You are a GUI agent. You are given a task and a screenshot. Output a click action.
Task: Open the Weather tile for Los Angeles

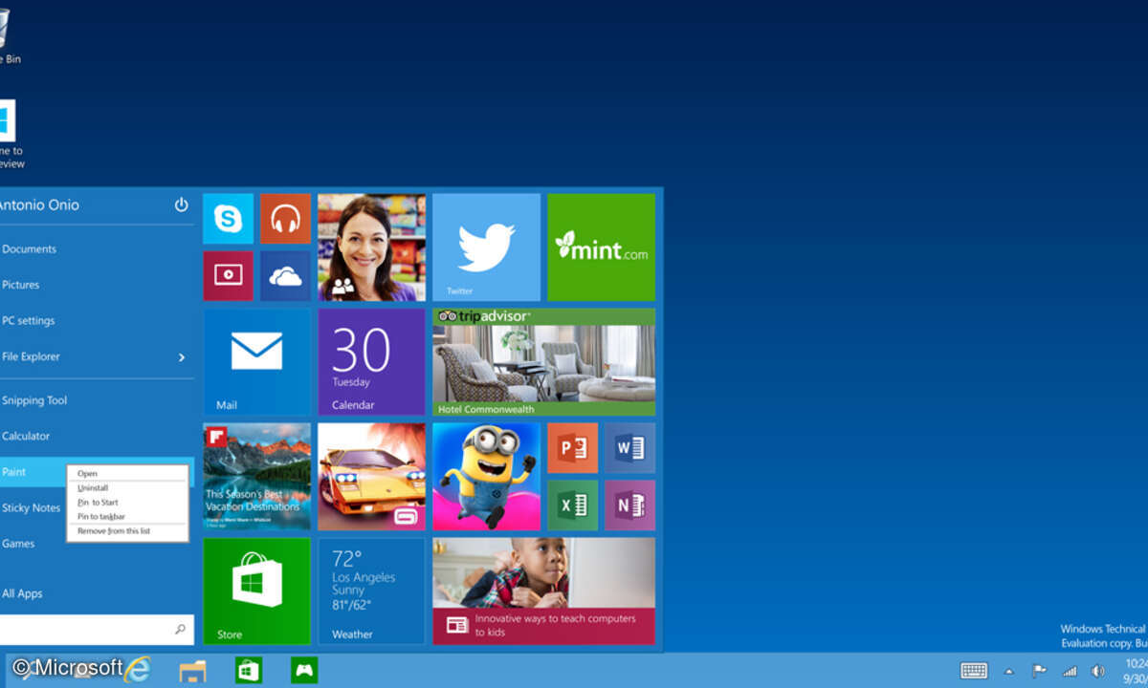[x=371, y=591]
